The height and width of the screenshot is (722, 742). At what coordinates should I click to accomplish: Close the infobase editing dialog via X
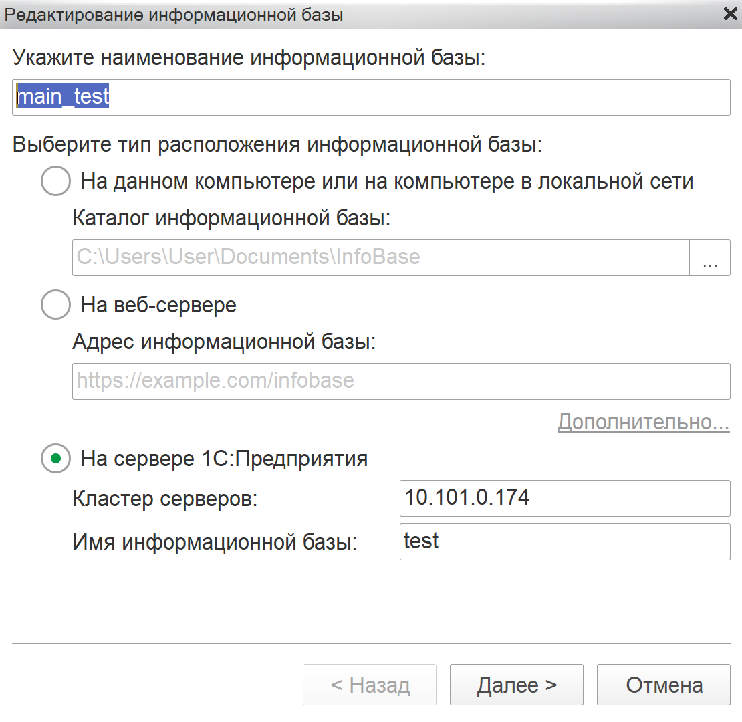click(x=729, y=13)
